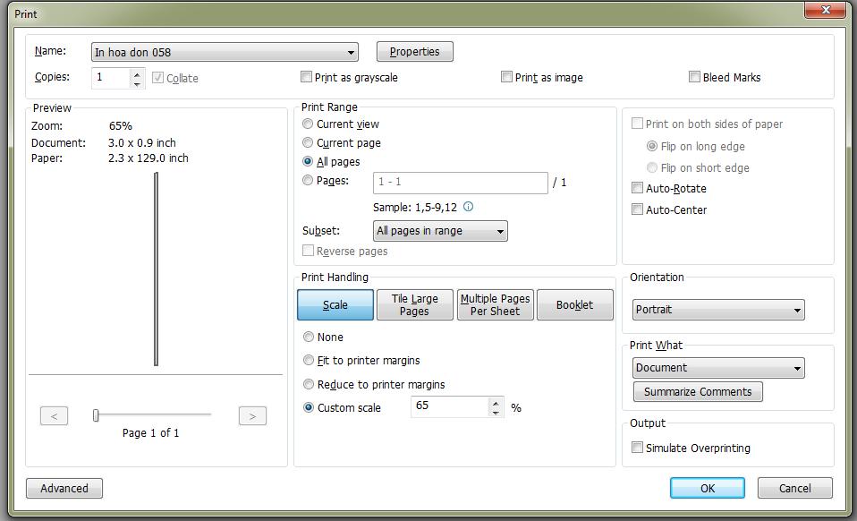
Task: Select Custom scale radio button
Action: (x=309, y=407)
